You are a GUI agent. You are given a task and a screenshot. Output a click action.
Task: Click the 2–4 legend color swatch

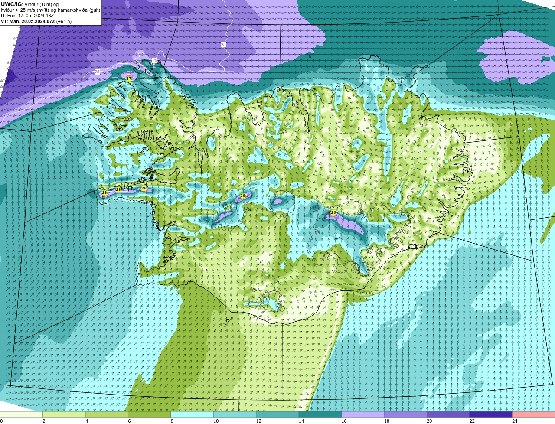pyautogui.click(x=64, y=415)
